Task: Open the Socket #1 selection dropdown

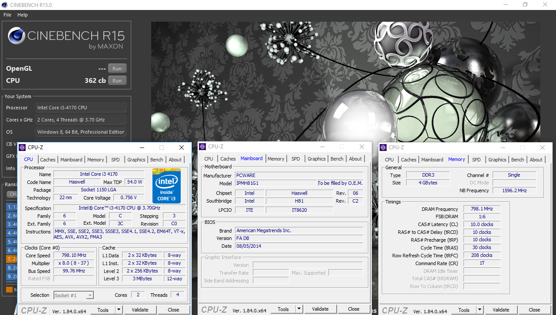Action: click(x=73, y=295)
